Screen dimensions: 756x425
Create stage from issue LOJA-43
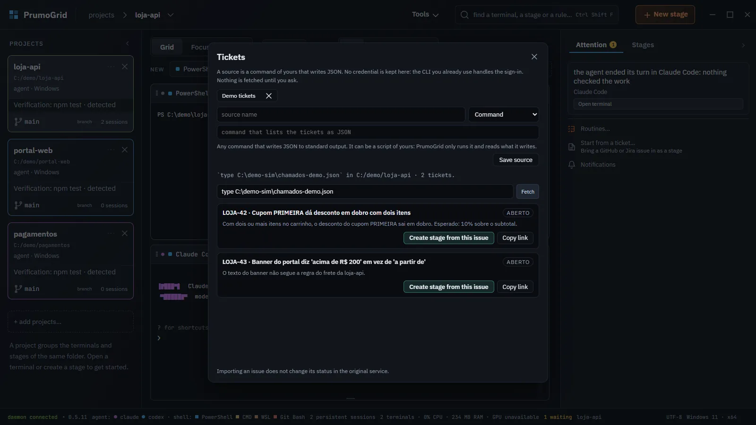[448, 287]
